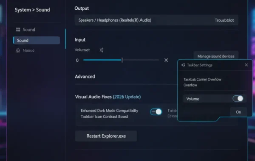Click the Volume label in Taskbar Settings

point(193,99)
